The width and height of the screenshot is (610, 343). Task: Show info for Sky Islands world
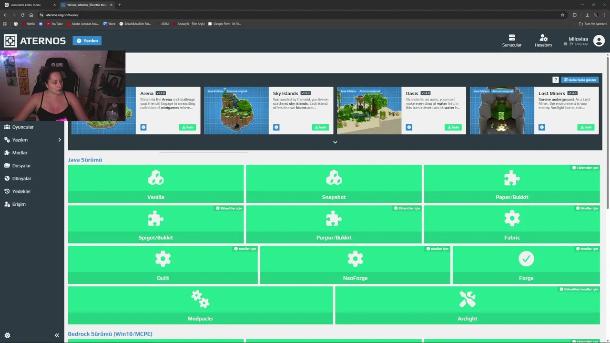click(276, 127)
